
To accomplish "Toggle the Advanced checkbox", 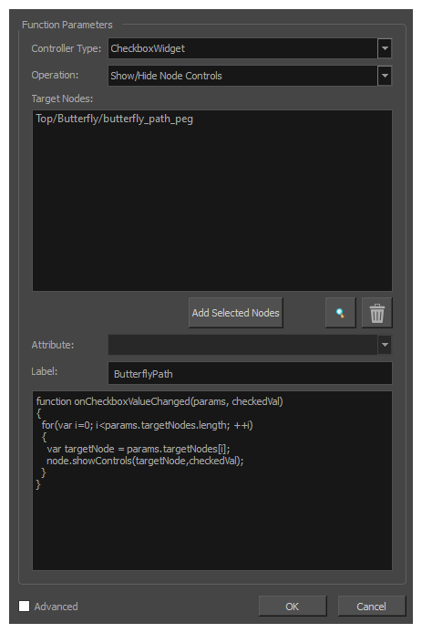I will click(25, 606).
